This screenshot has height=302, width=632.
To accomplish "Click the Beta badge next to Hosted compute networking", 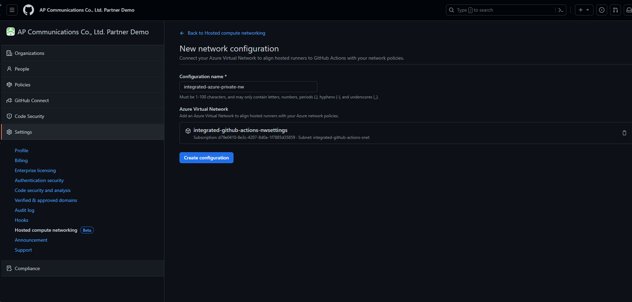I will point(87,230).
